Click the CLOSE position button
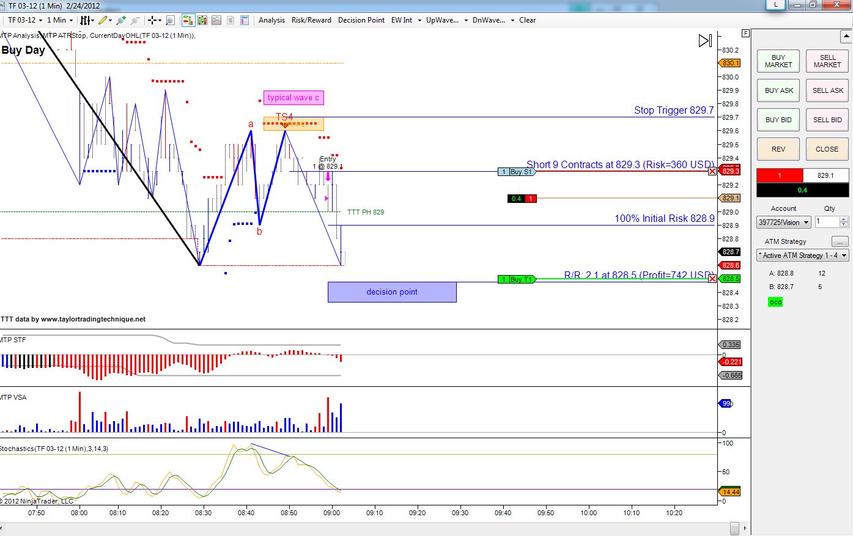The width and height of the screenshot is (853, 536). click(827, 149)
